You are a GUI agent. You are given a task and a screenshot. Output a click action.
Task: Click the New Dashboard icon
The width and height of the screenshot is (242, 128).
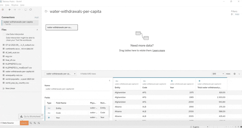pyautogui.click(x=35, y=123)
